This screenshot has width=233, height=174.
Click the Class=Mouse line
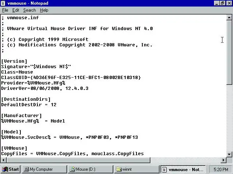click(x=17, y=72)
